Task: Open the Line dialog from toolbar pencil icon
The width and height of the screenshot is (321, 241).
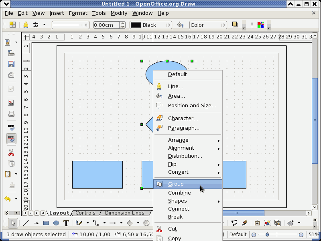Action: click(x=26, y=25)
